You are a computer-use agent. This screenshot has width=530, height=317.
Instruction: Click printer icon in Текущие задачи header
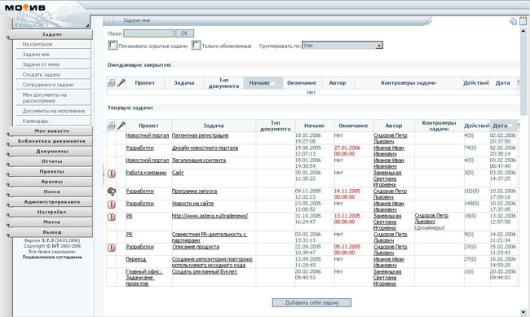click(111, 125)
